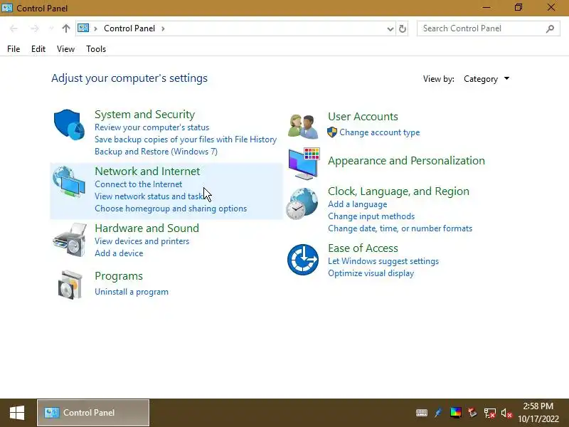Image resolution: width=569 pixels, height=427 pixels.
Task: Click the Ease of Access heading
Action: pyautogui.click(x=363, y=248)
